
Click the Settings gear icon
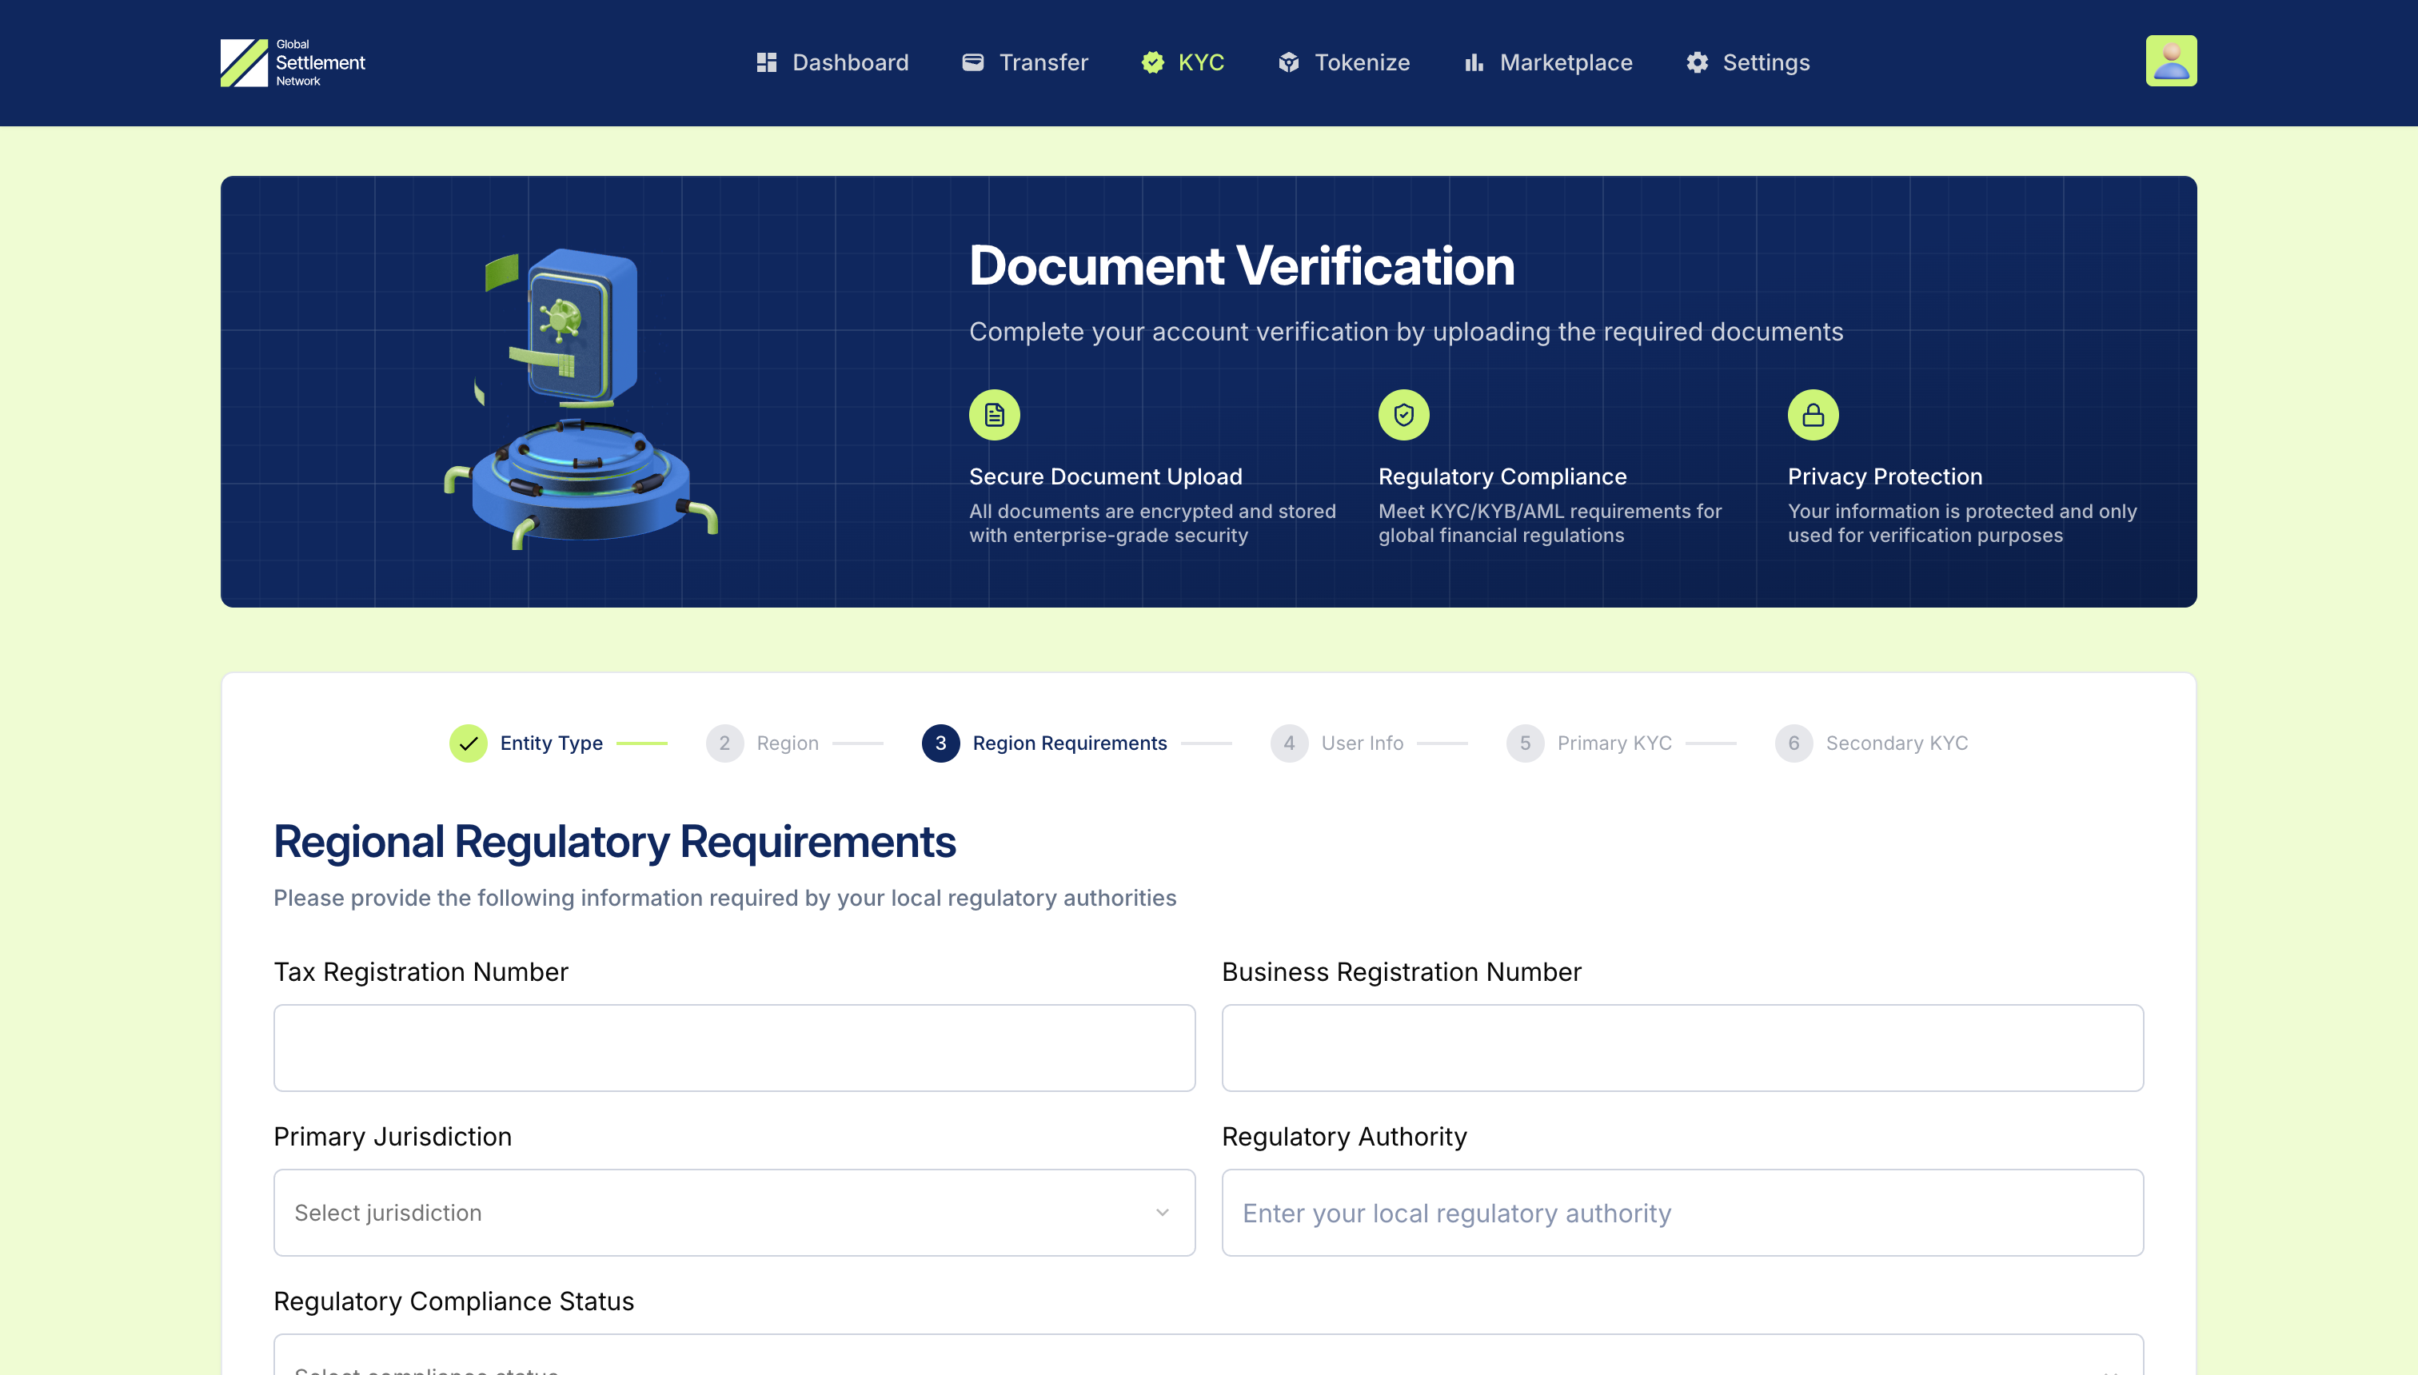[x=1697, y=62]
